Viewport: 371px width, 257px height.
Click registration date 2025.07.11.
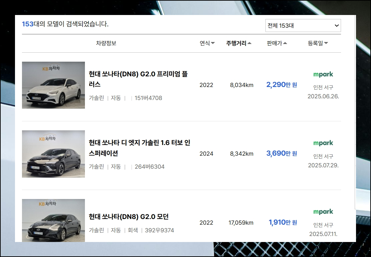click(x=323, y=234)
